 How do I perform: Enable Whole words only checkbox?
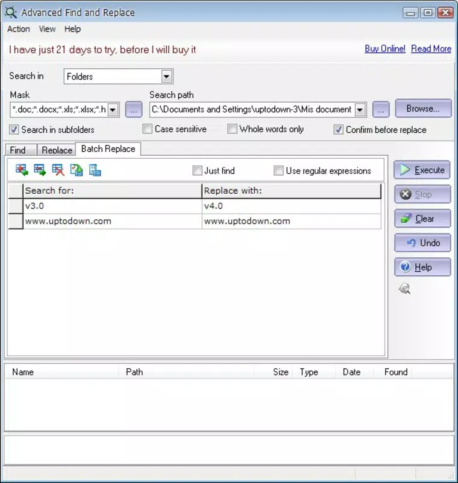pyautogui.click(x=233, y=129)
